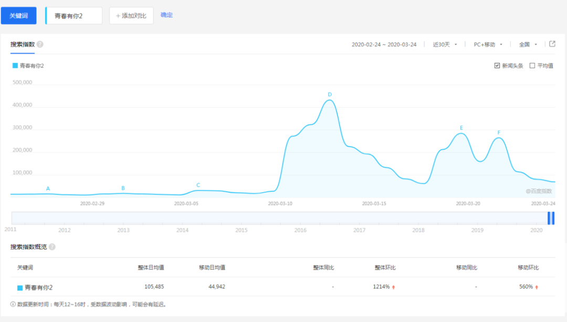Click news marker C on the chart

(198, 185)
